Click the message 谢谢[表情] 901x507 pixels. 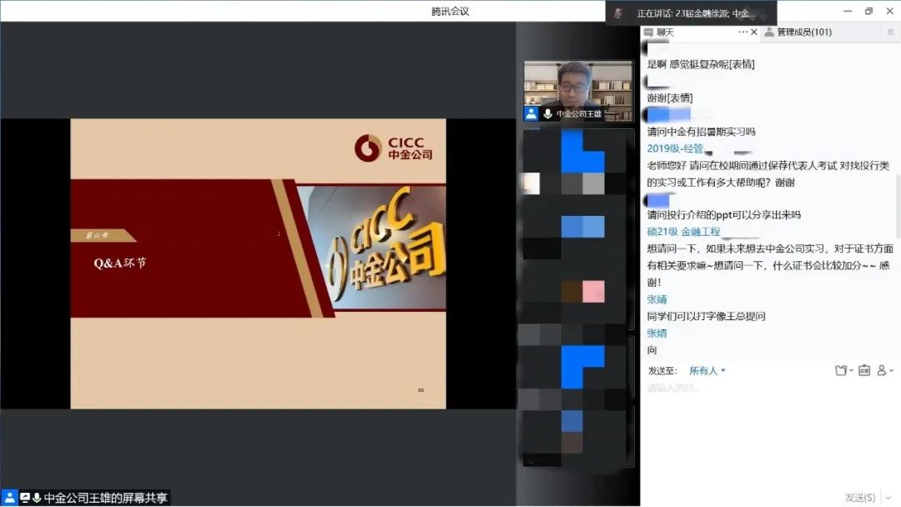(670, 98)
